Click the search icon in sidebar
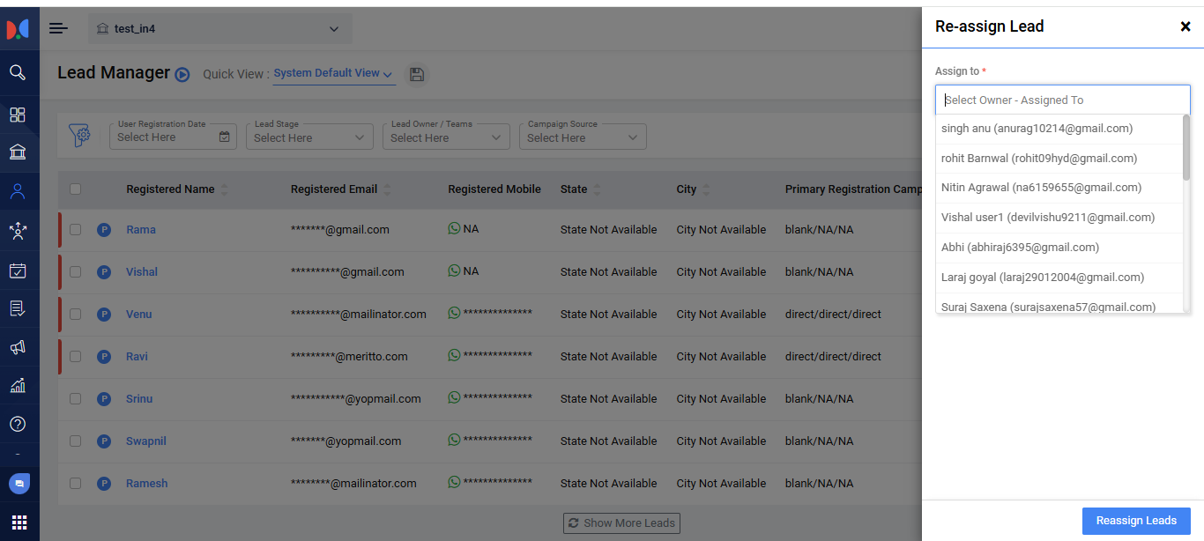1204x541 pixels. pos(18,72)
